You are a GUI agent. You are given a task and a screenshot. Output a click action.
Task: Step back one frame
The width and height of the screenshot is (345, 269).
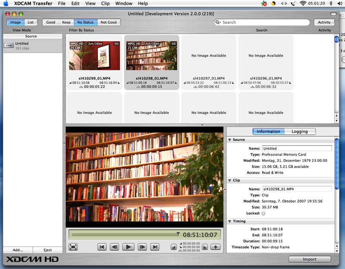tap(114, 247)
